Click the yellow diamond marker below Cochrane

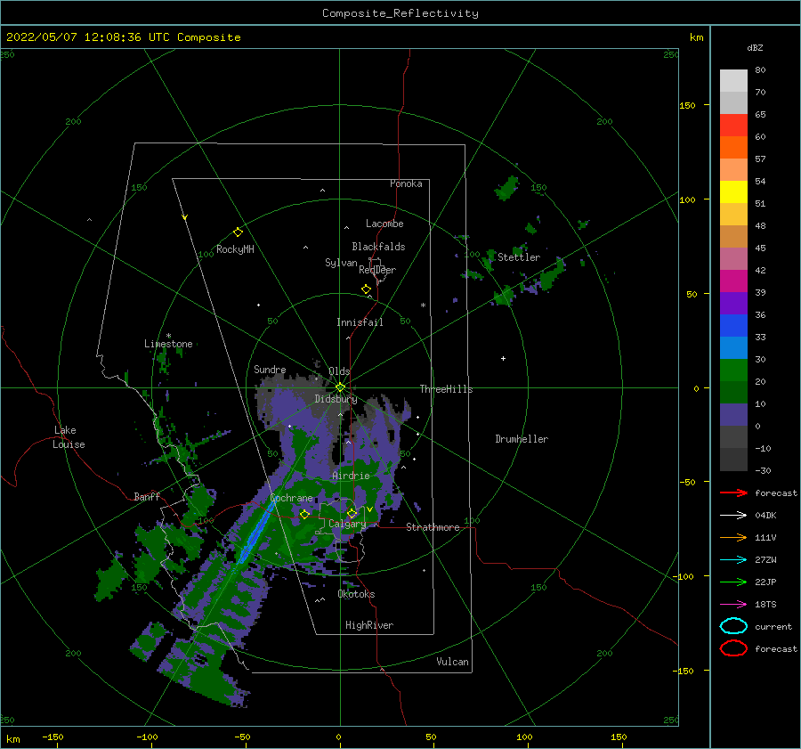(x=304, y=514)
